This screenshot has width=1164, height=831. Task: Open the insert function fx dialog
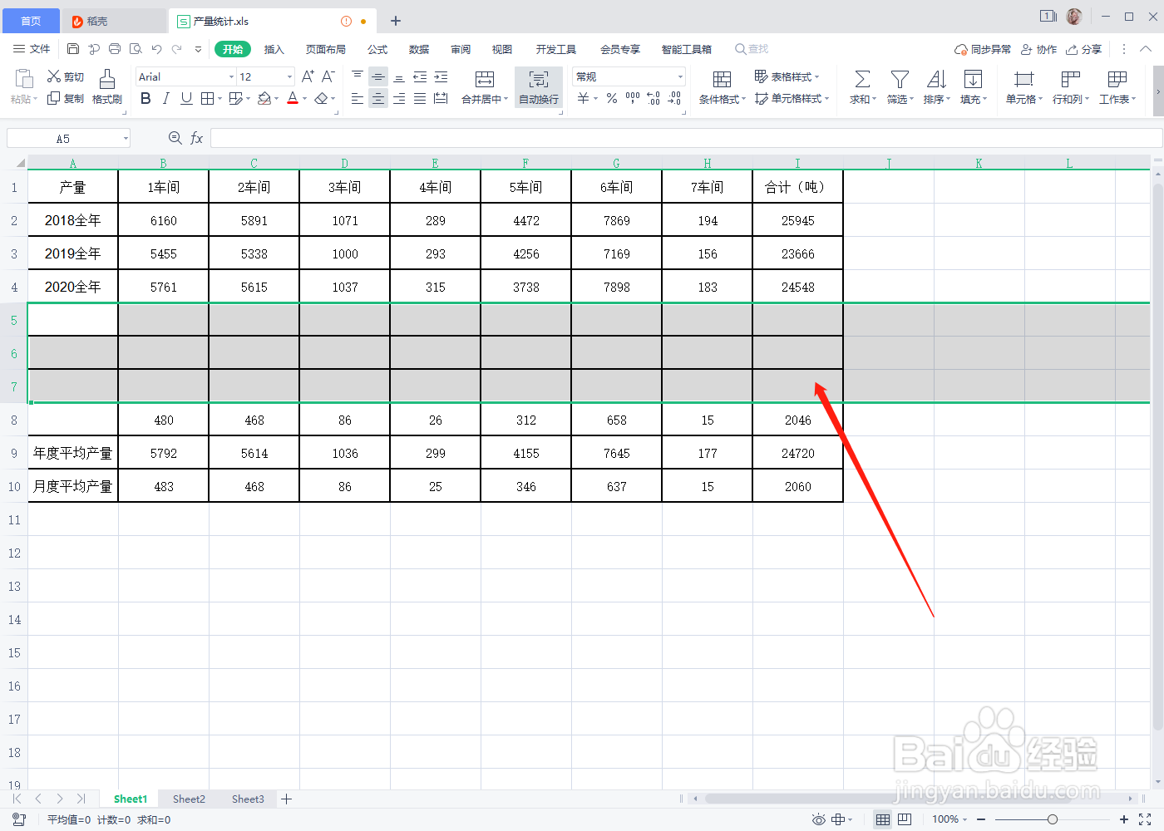click(x=197, y=138)
